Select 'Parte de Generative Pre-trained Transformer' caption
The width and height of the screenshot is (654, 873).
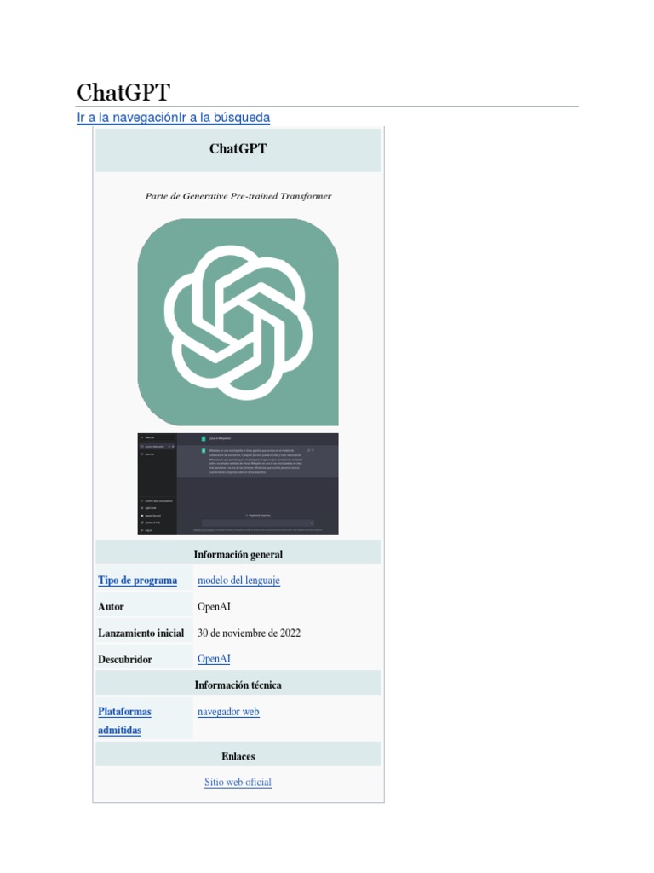(x=238, y=196)
